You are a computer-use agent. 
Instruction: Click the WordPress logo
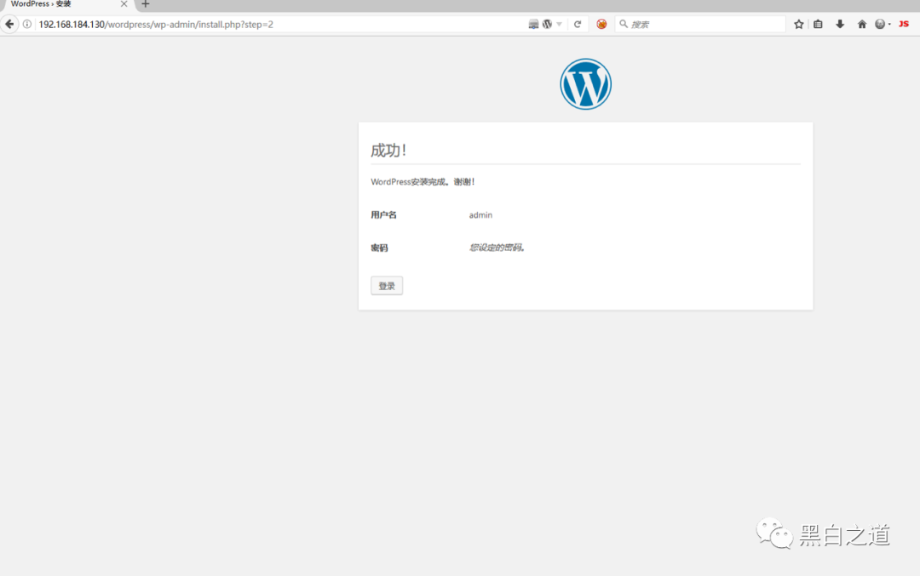click(x=585, y=83)
